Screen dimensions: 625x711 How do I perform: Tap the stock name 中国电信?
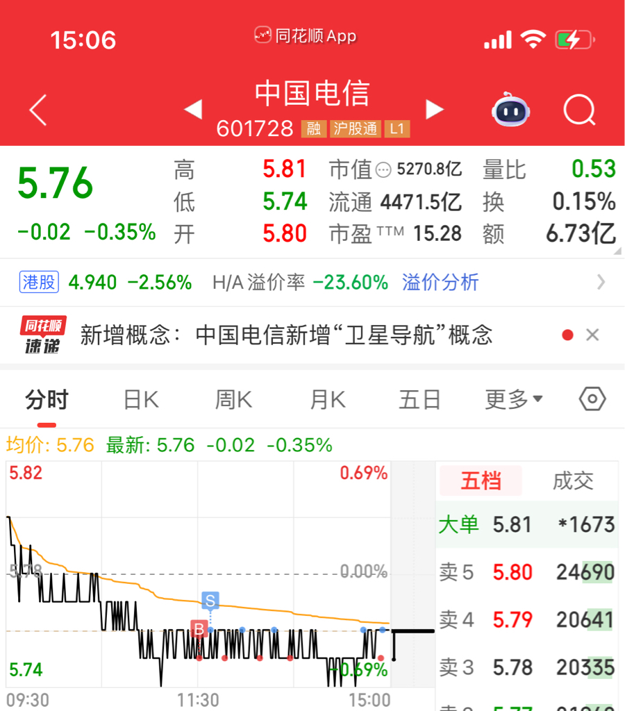pyautogui.click(x=312, y=94)
